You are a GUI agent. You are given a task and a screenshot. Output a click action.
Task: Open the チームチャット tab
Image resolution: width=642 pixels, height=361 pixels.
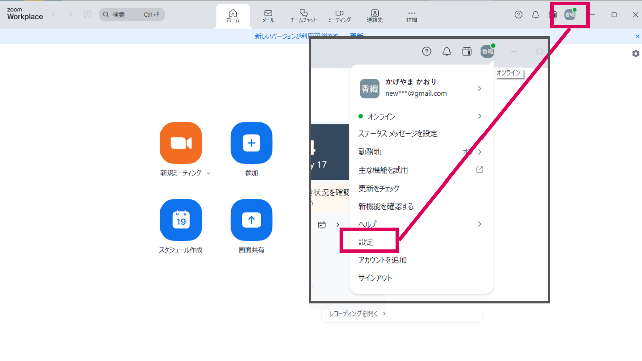coord(303,16)
